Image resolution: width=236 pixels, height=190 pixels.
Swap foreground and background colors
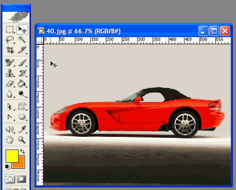(x=23, y=152)
